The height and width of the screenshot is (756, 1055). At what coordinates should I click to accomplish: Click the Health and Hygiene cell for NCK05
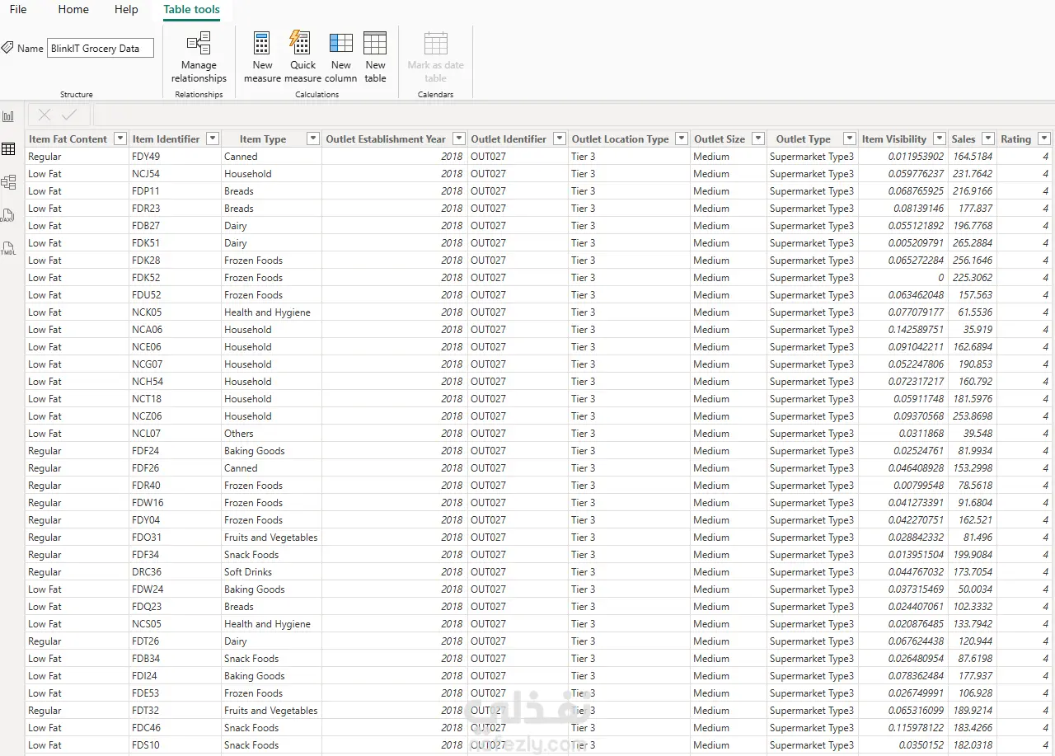(x=271, y=312)
